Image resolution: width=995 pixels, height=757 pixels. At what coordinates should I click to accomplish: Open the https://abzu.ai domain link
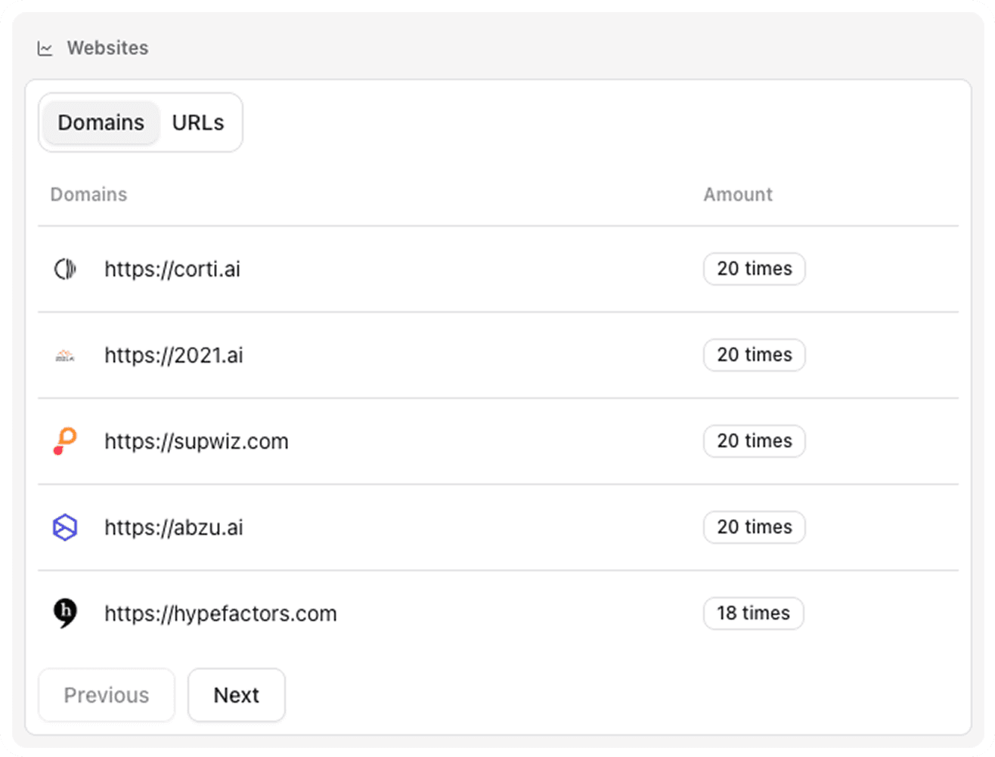point(174,527)
